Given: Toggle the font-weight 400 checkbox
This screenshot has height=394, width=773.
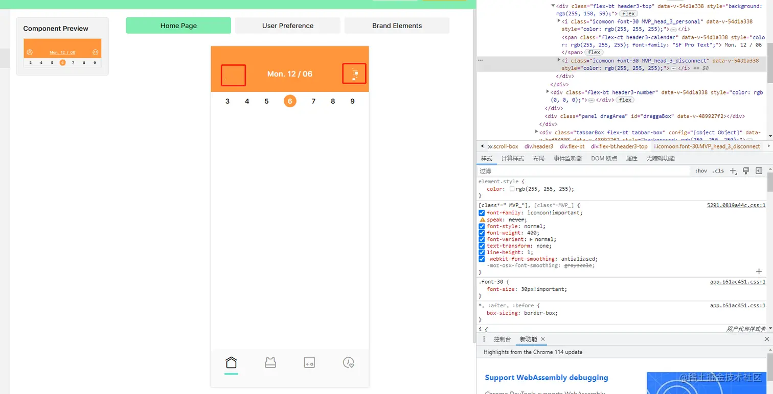Looking at the screenshot, I should 482,233.
